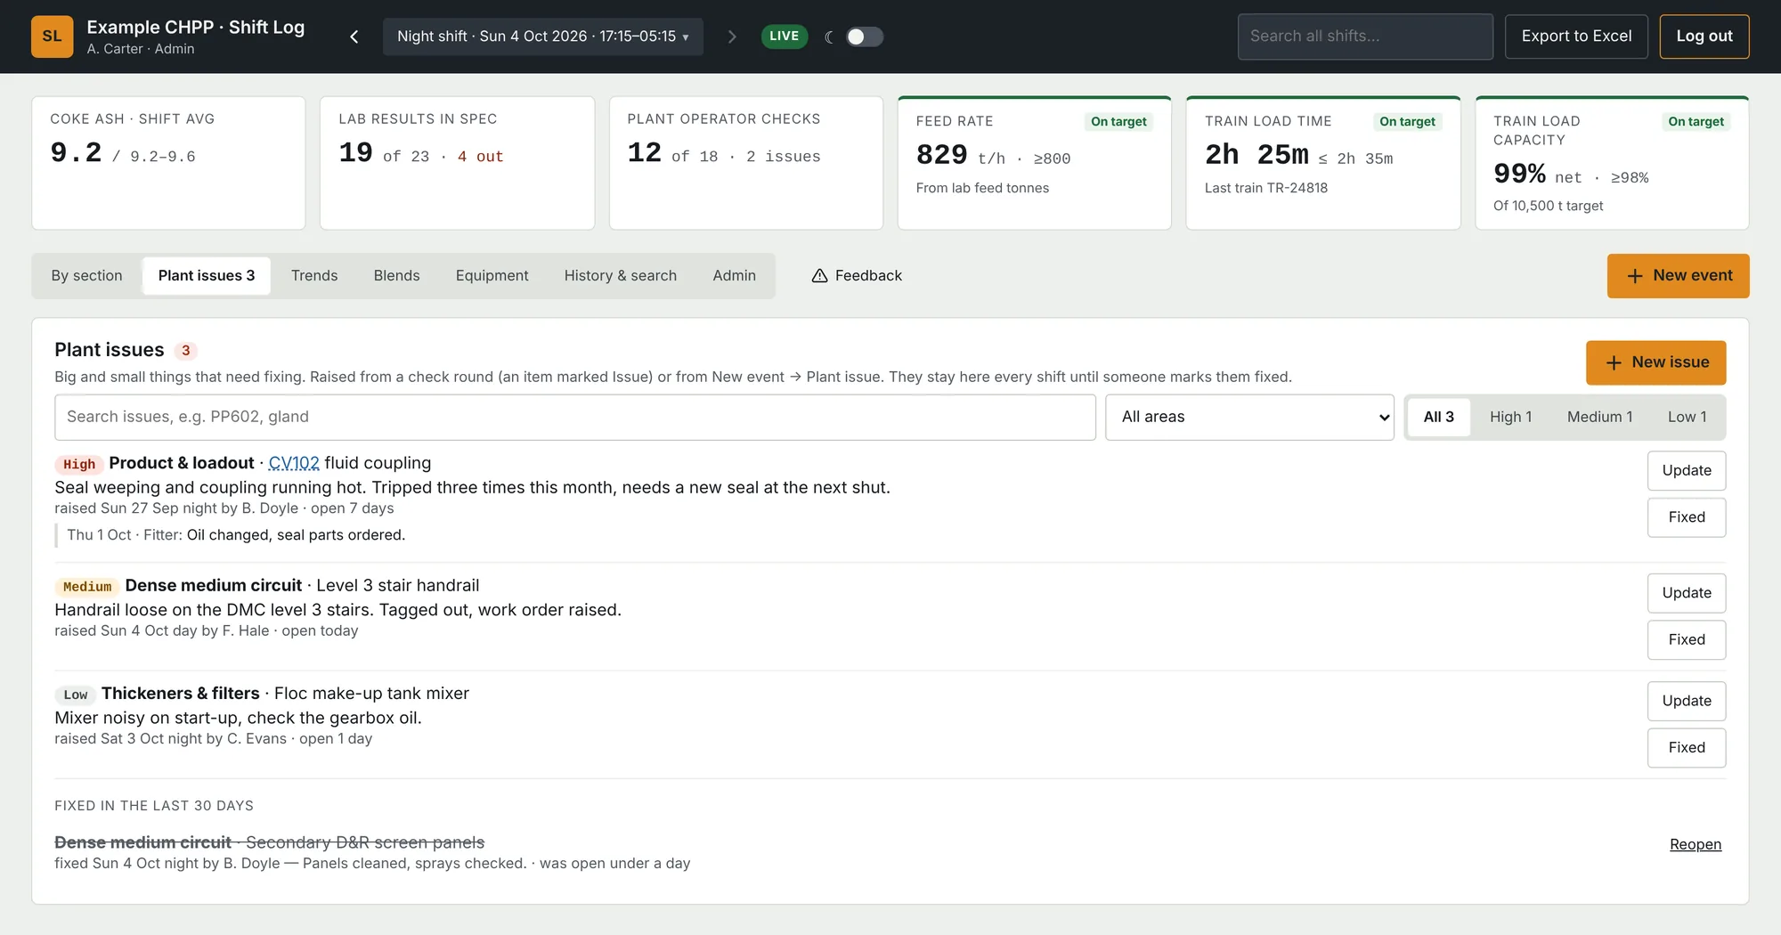Click 'Oil changed, seal parts ordered.' note
Viewport: 1781px width, 935px height.
[x=296, y=535]
